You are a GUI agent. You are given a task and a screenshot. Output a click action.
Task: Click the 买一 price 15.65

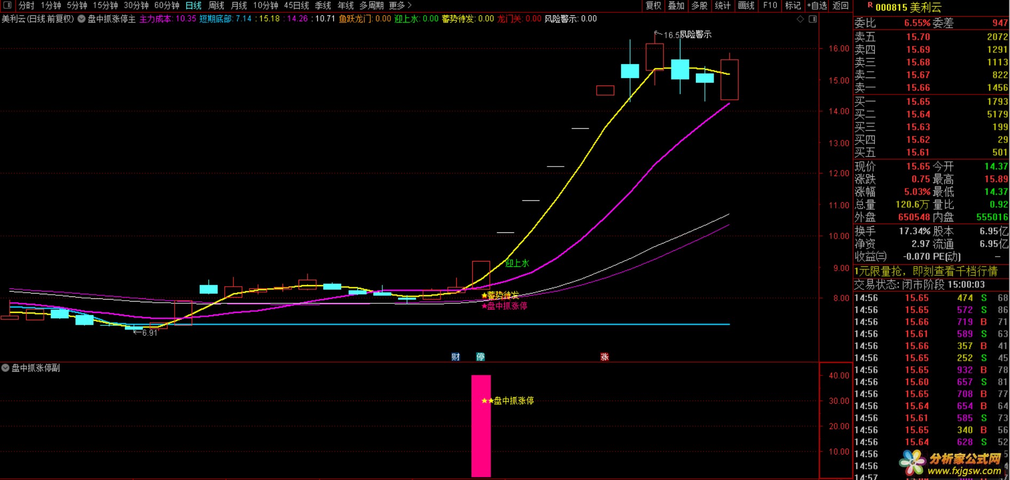(x=918, y=101)
